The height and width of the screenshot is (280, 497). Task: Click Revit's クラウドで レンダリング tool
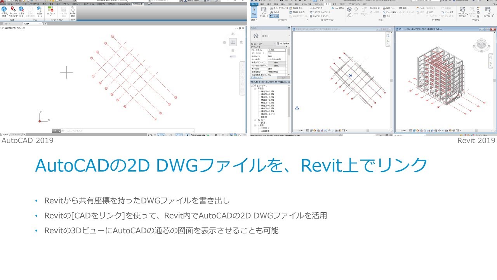tap(320, 12)
